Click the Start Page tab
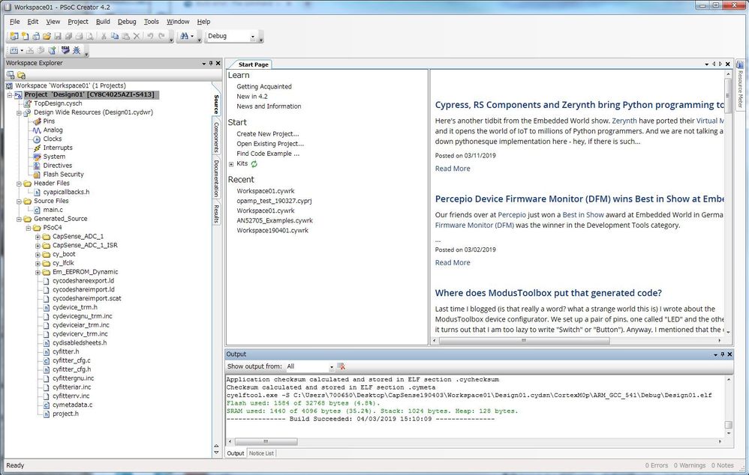The width and height of the screenshot is (749, 475). 253,64
